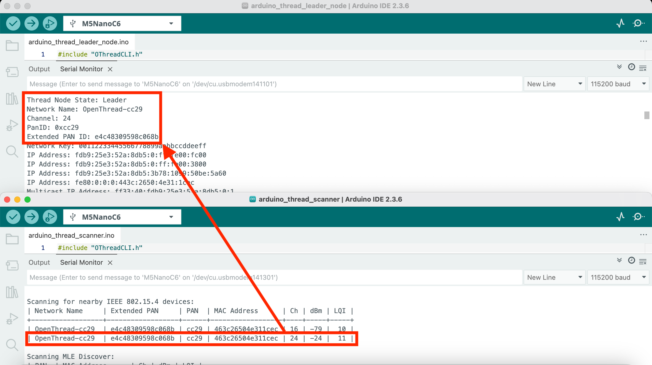Open Boards Manager in leader sidebar
This screenshot has width=652, height=365.
tap(12, 72)
